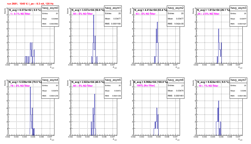The width and height of the screenshot is (251, 144).
Task: Click the 40± 4% ND filter label
Action: [83, 86]
